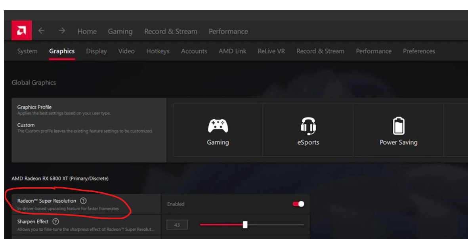Click the Graphics Profile label
This screenshot has height=239, width=468.
coord(34,107)
